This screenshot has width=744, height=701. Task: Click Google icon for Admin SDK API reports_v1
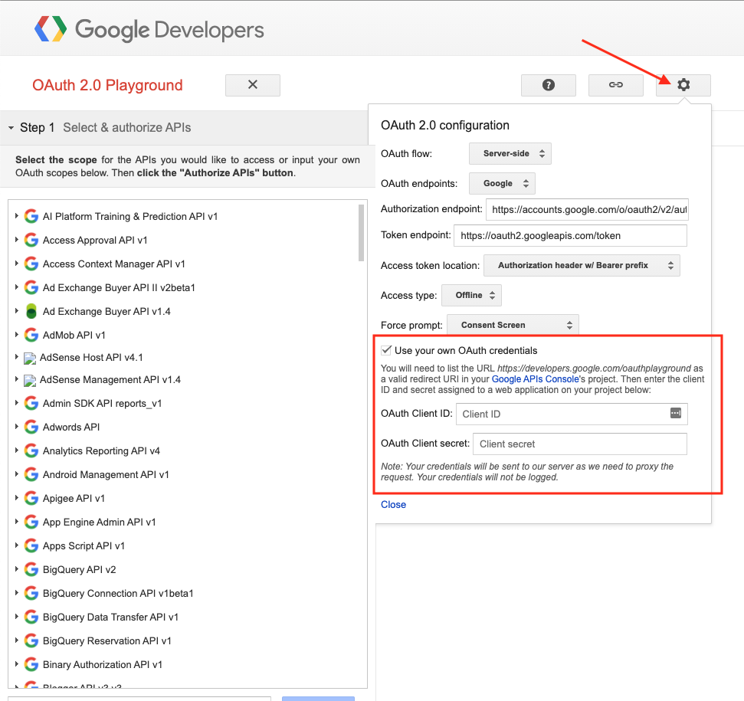point(31,403)
